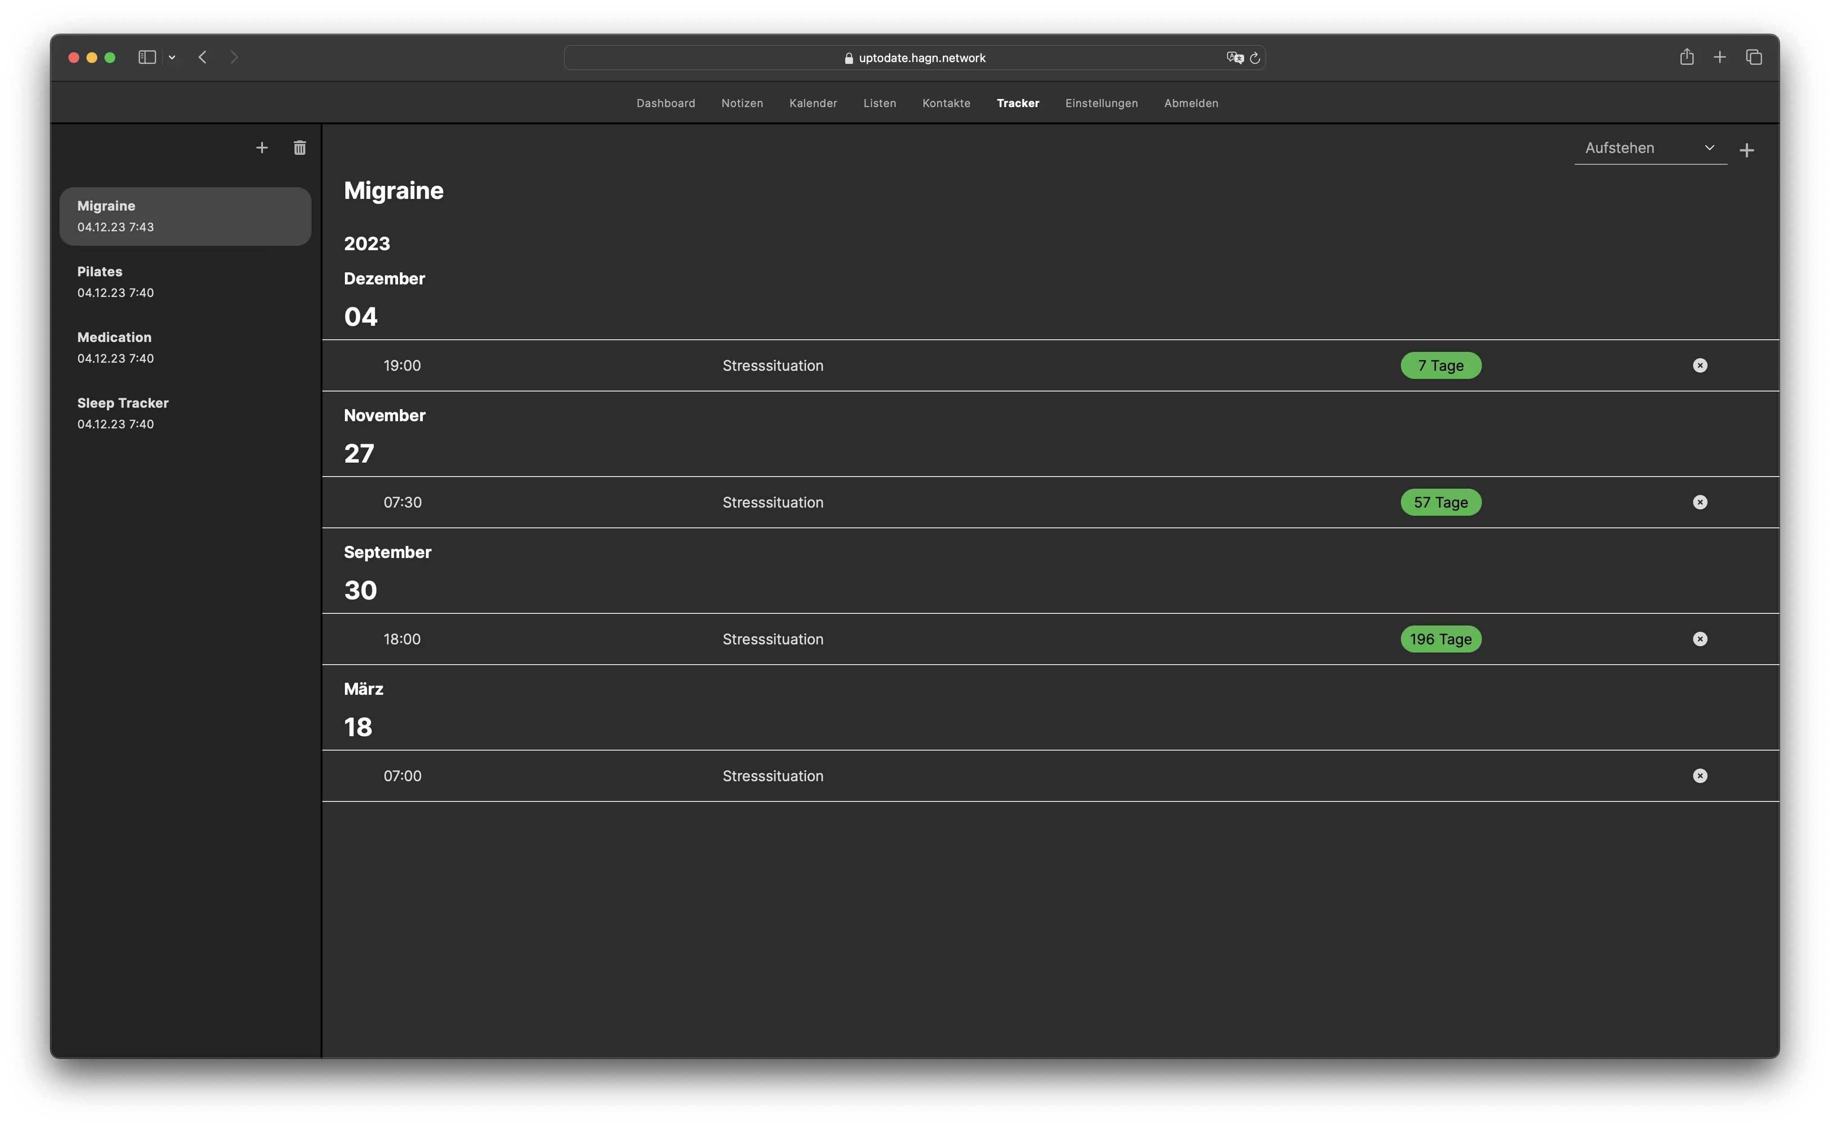Add a new tracker in sidebar
The height and width of the screenshot is (1125, 1830).
[261, 148]
